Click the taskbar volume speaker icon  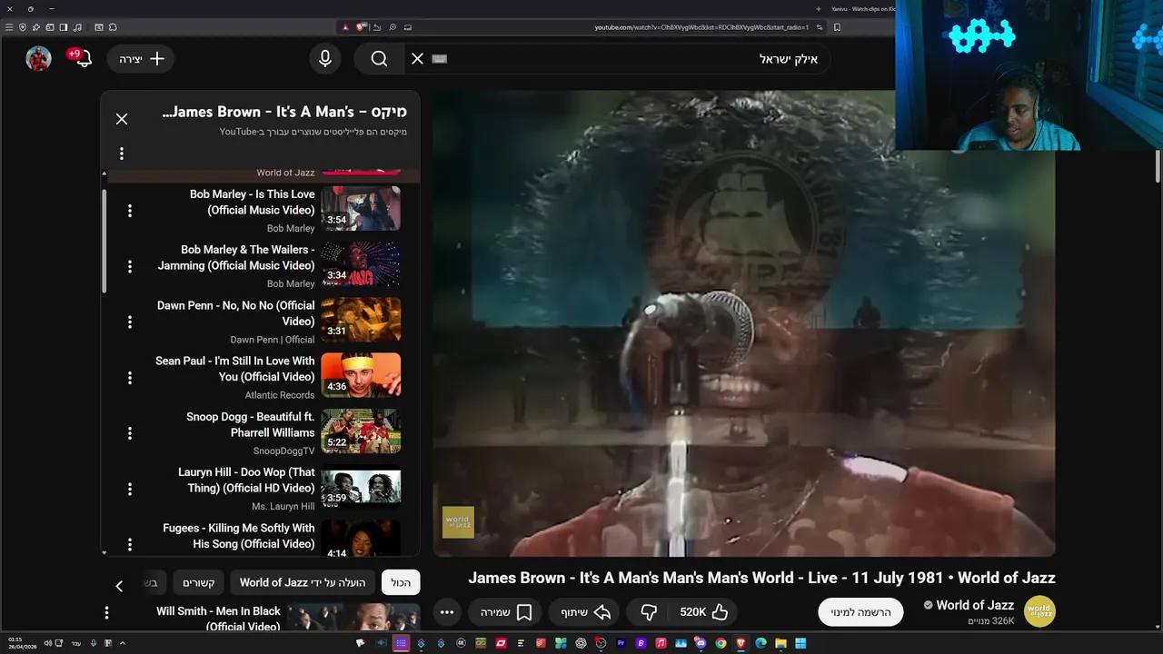tap(48, 643)
